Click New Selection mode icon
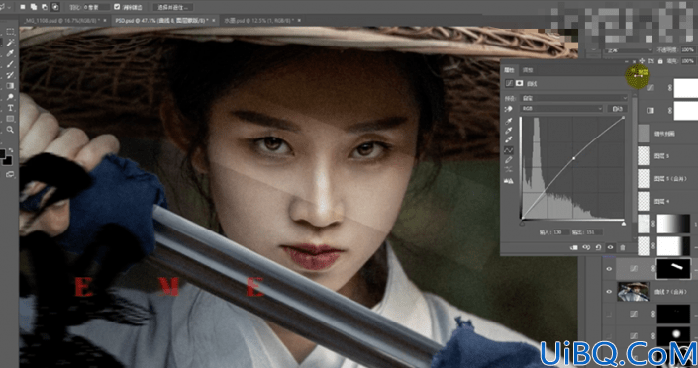The width and height of the screenshot is (698, 368). click(22, 7)
